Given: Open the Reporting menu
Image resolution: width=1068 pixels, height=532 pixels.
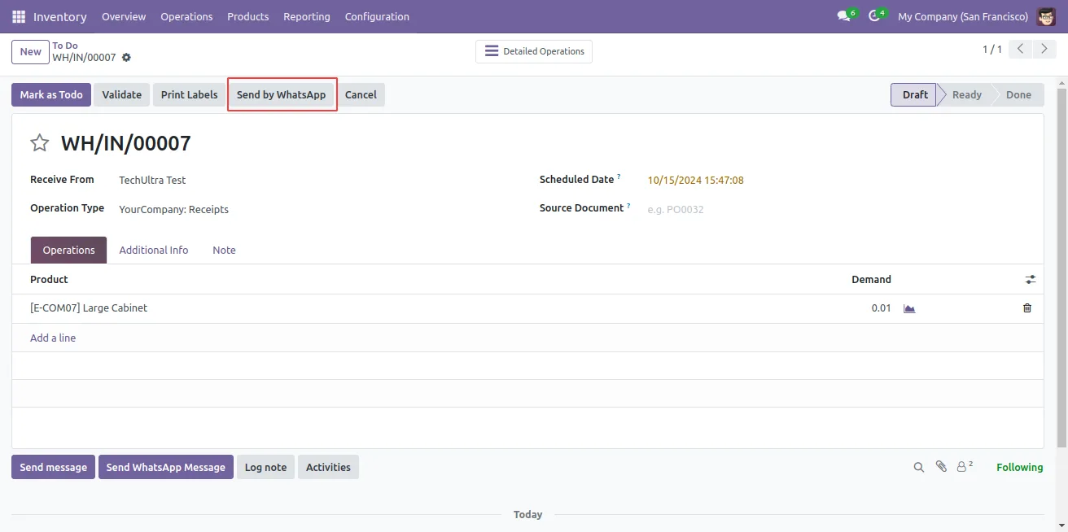Looking at the screenshot, I should coord(307,16).
